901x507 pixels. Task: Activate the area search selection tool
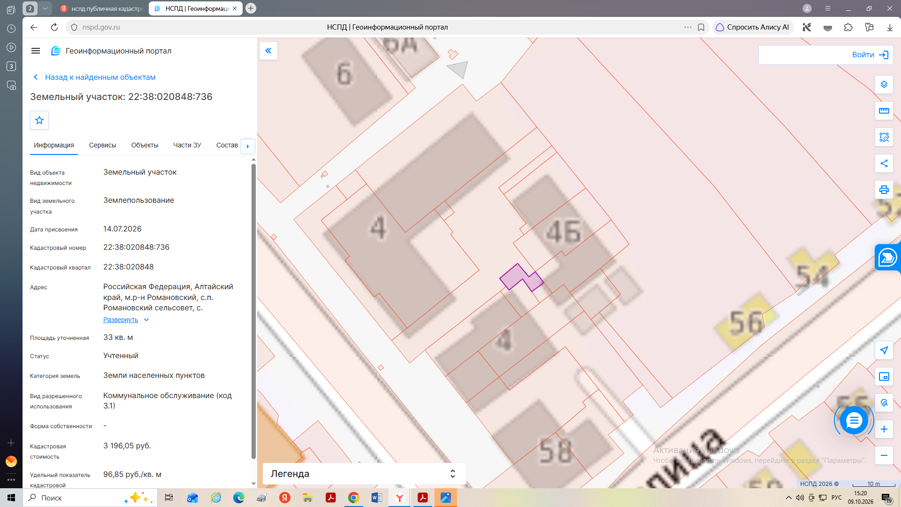click(x=884, y=137)
